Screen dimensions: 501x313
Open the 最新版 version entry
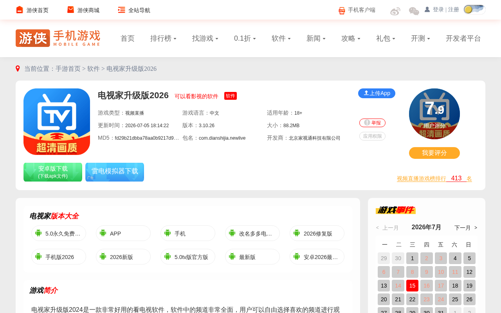(252, 257)
